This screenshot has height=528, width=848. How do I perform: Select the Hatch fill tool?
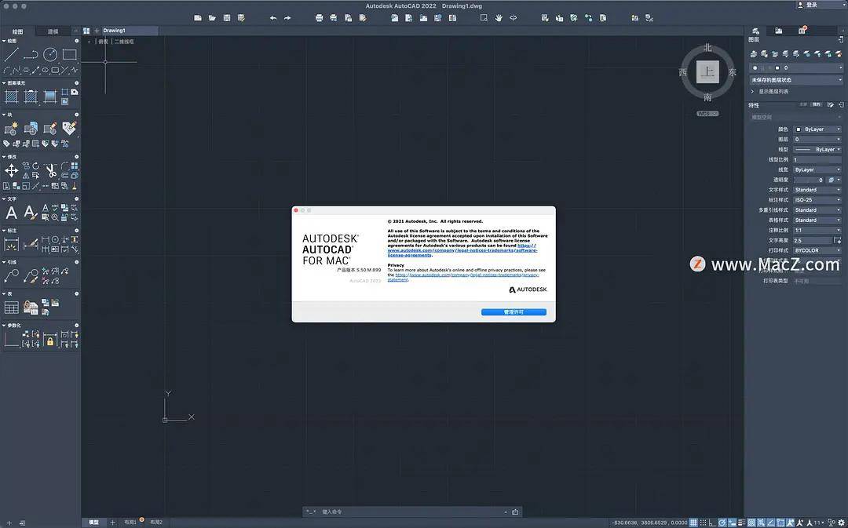(11, 96)
